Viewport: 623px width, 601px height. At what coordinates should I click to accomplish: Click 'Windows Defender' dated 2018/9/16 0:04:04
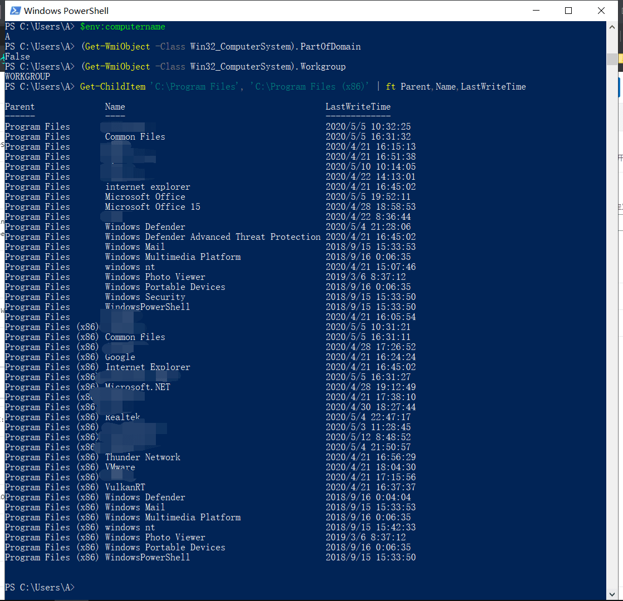pyautogui.click(x=145, y=497)
